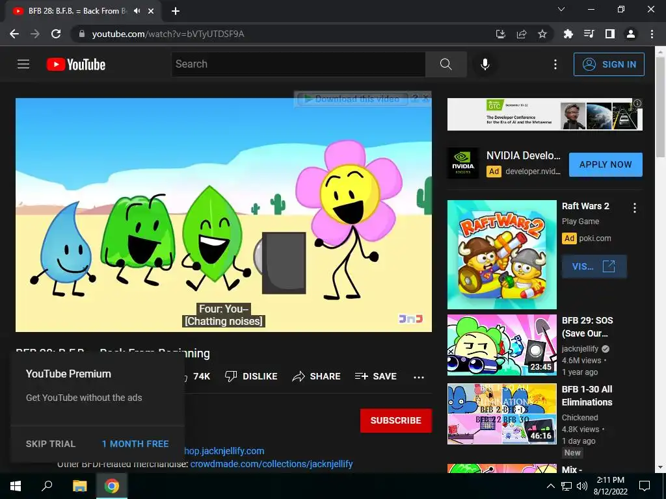
Task: Visit poki.com via Visit button
Action: click(594, 266)
